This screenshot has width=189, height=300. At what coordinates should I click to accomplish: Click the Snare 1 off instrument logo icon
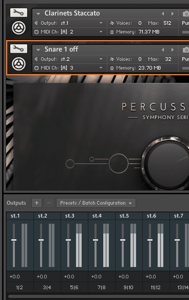click(x=18, y=64)
